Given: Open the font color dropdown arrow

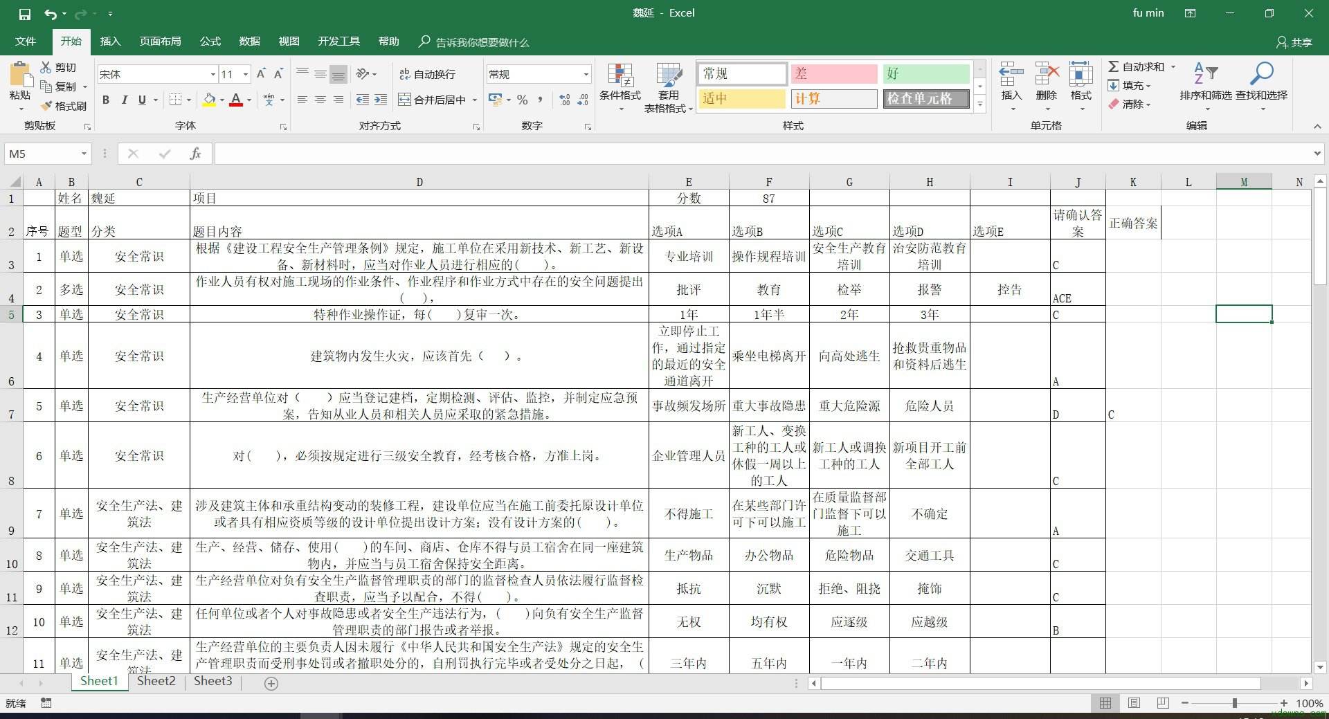Looking at the screenshot, I should coord(249,100).
